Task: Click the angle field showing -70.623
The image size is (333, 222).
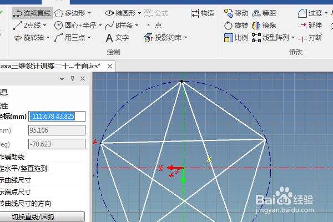Action: (57, 144)
